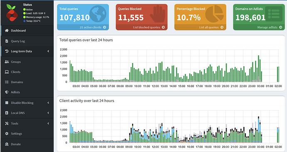
Task: Open the Adlists menu item
Action: tap(27, 92)
